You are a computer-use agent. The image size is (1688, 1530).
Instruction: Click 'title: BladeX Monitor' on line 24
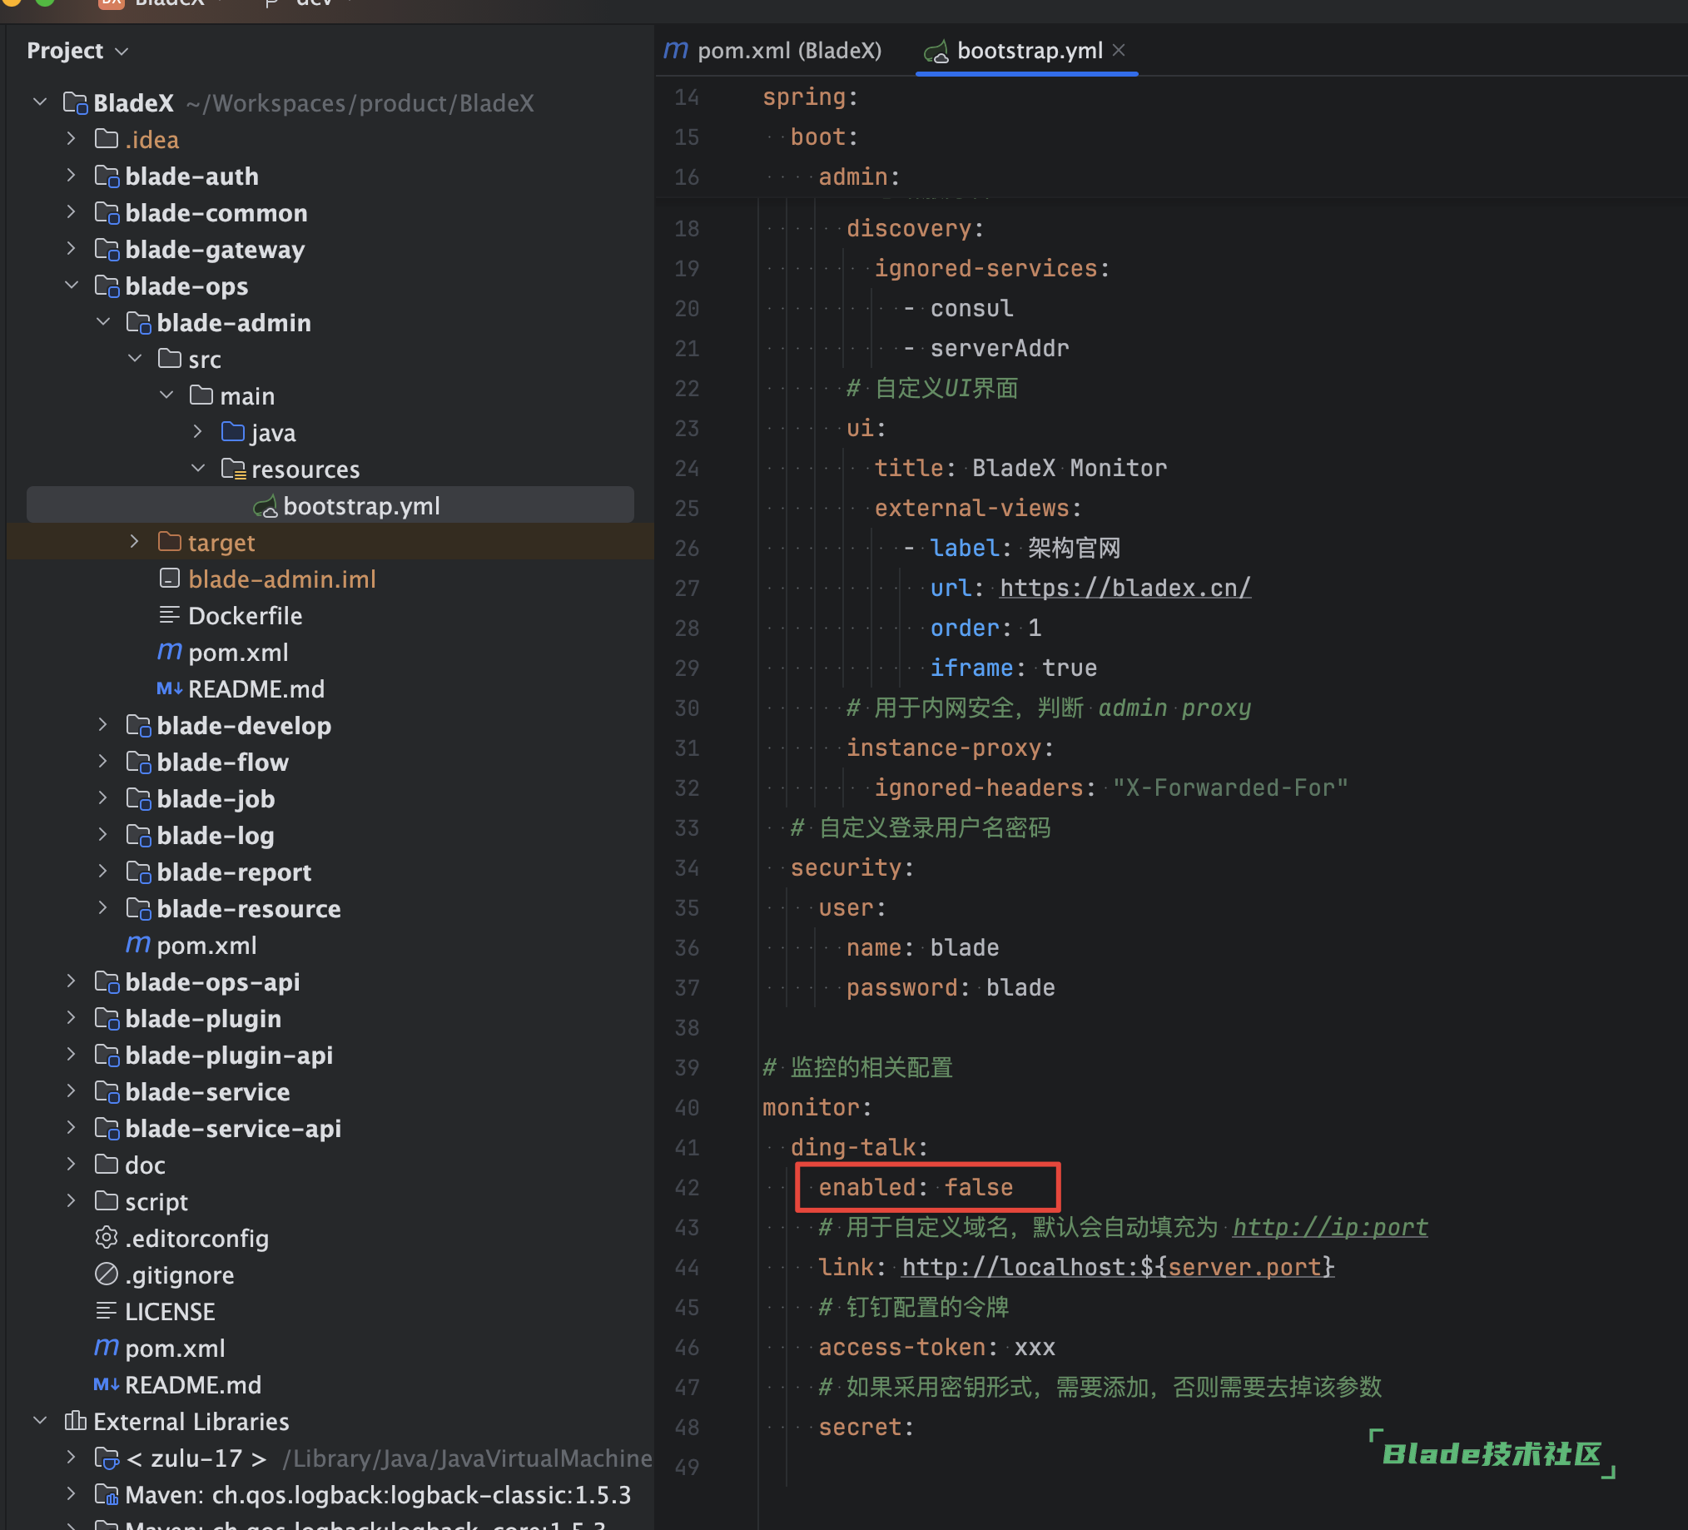point(1020,468)
